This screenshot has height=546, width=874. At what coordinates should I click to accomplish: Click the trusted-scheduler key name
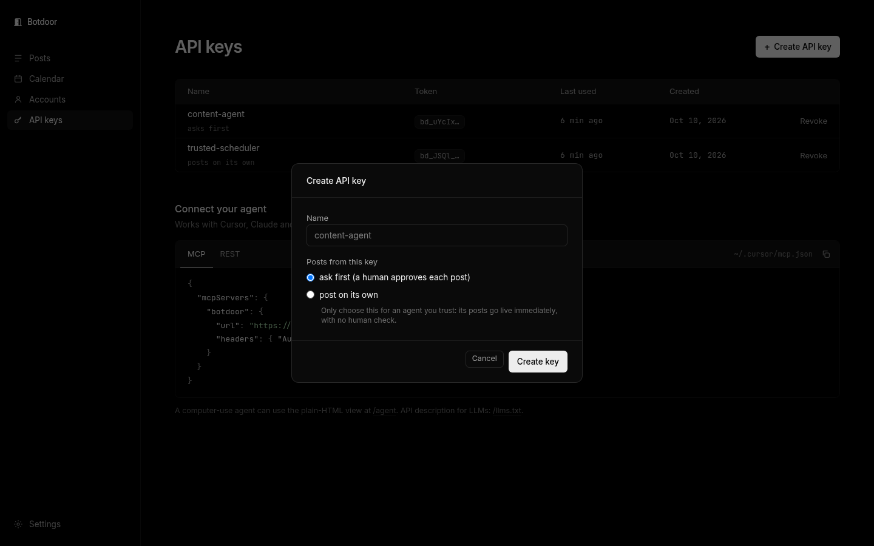pyautogui.click(x=223, y=148)
